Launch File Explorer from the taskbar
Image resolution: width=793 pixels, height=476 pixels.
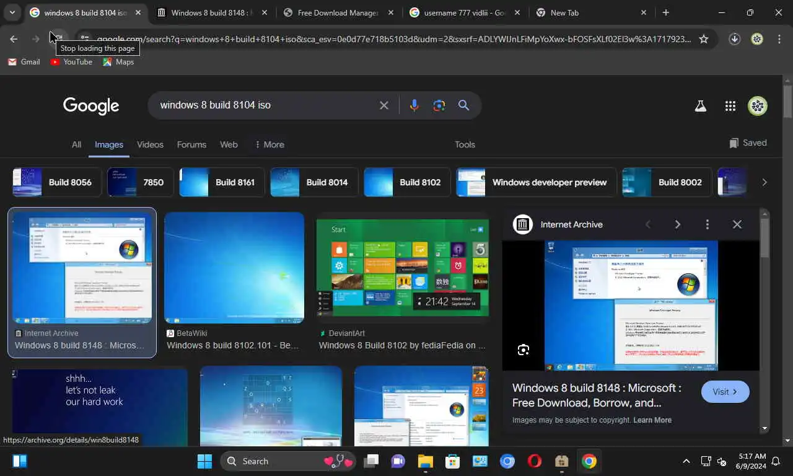425,461
